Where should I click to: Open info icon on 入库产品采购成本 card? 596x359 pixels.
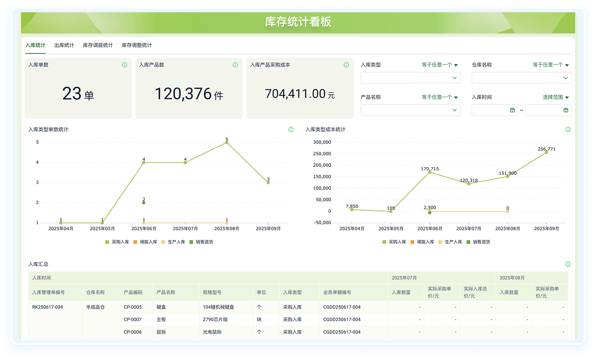(346, 65)
